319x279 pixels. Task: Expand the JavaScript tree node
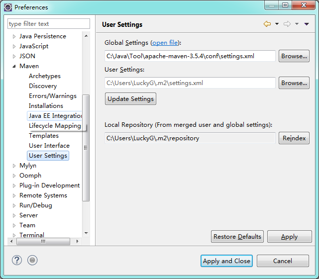[14, 46]
